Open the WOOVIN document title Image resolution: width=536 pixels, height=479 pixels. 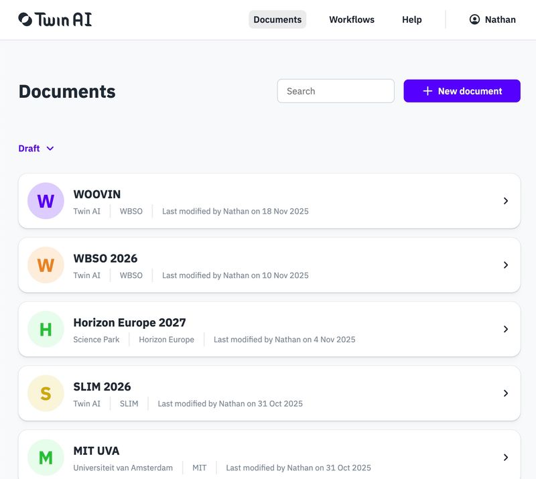(97, 194)
